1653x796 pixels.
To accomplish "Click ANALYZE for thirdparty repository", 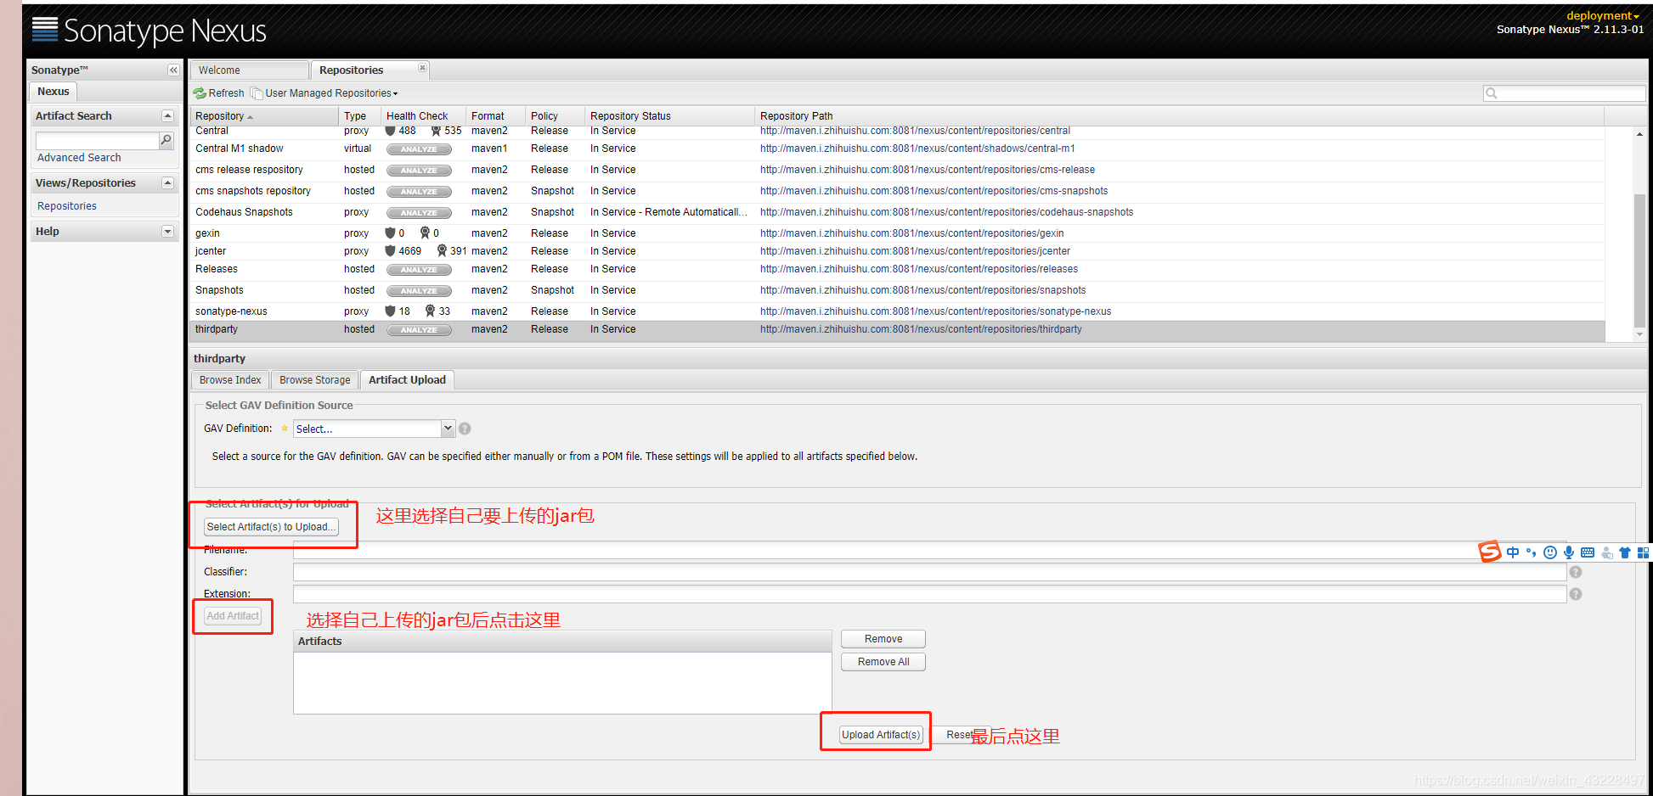I will click(x=419, y=330).
